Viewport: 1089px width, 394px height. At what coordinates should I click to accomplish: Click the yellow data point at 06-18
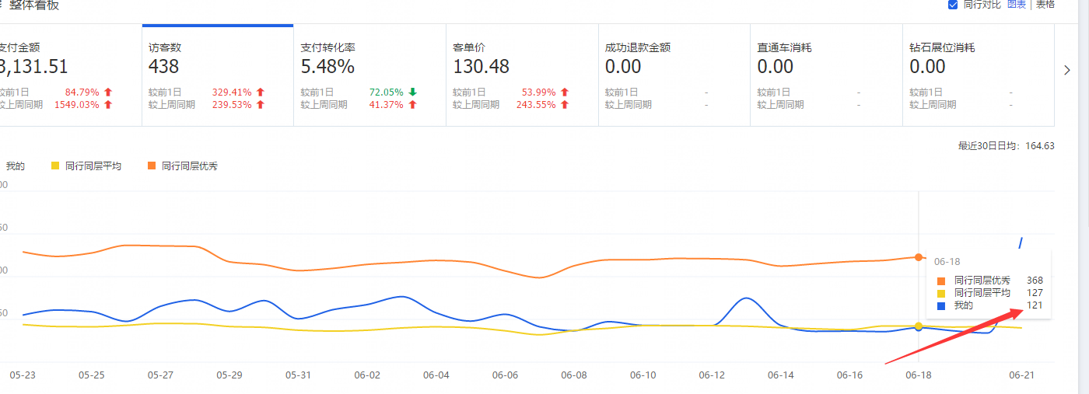pos(919,326)
